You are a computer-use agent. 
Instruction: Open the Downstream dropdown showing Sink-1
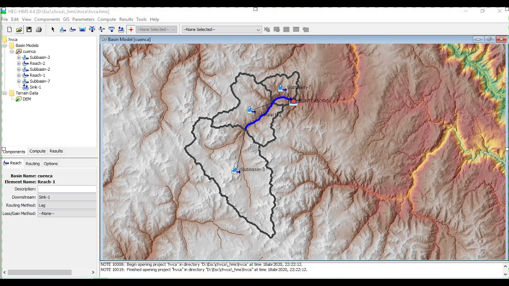click(67, 197)
